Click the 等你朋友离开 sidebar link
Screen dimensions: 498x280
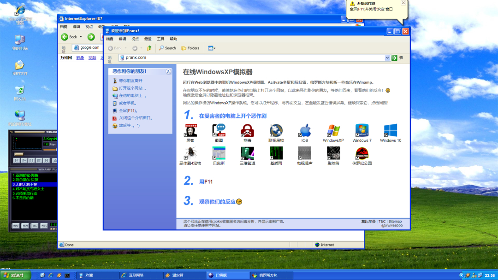[x=130, y=81]
